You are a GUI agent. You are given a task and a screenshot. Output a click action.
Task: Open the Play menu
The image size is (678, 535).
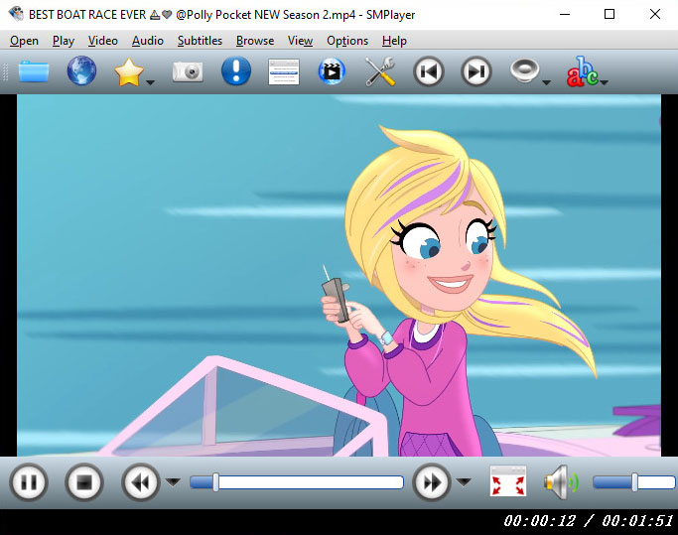pos(64,41)
